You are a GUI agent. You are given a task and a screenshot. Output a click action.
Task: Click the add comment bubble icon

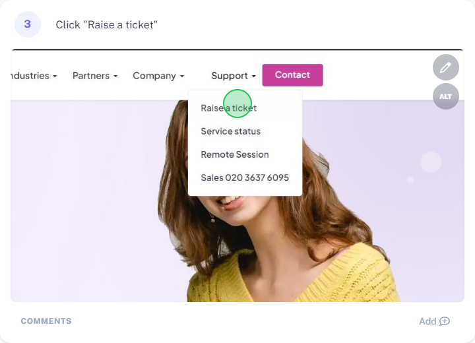click(445, 321)
